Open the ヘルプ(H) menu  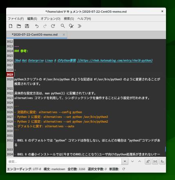tap(84, 18)
